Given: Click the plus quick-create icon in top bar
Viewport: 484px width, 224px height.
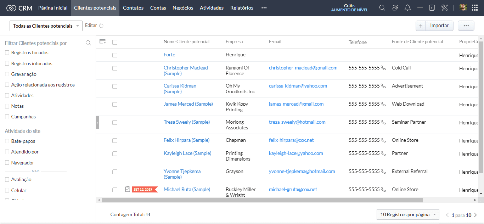Looking at the screenshot, I should 420,8.
